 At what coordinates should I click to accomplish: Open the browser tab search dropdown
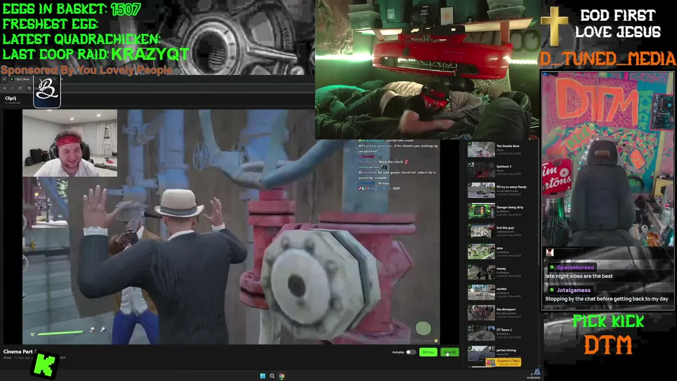(4, 79)
